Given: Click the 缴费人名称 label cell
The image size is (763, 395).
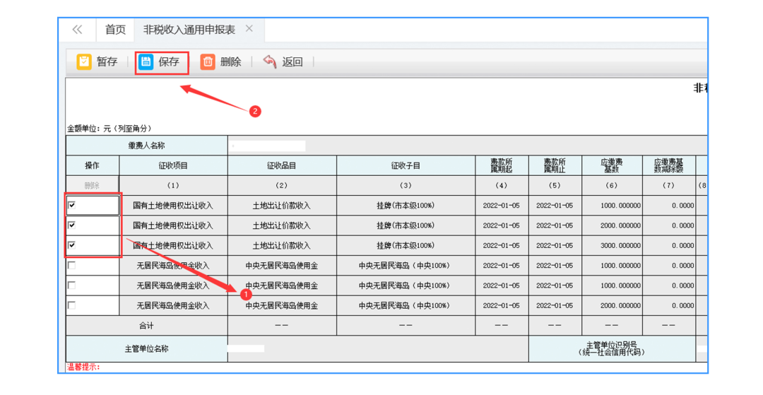Looking at the screenshot, I should (146, 146).
